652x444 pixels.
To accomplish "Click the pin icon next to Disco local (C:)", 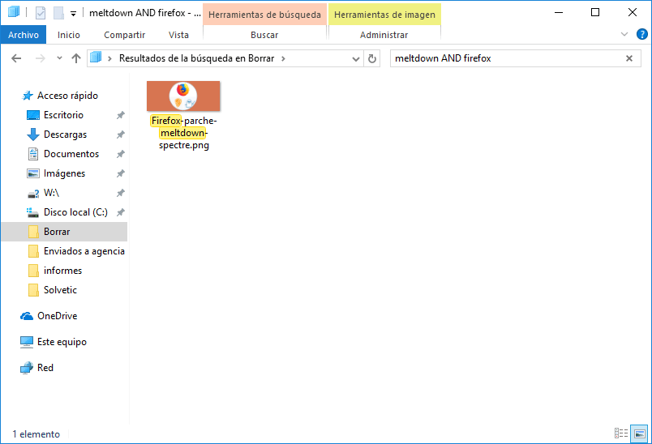I will point(121,212).
